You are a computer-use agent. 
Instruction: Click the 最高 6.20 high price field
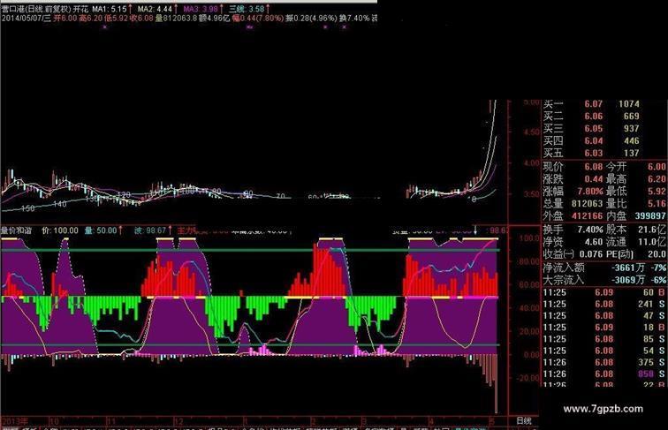(636, 179)
